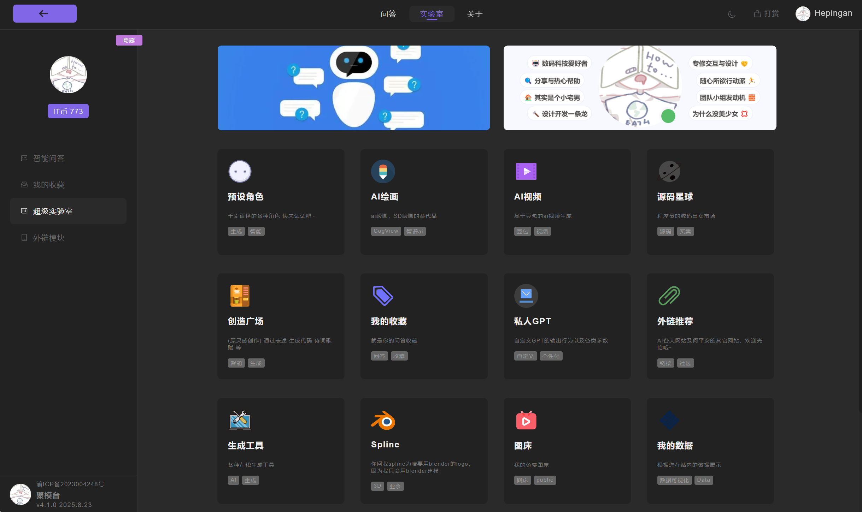Open the 图床 red TV icon

click(526, 420)
